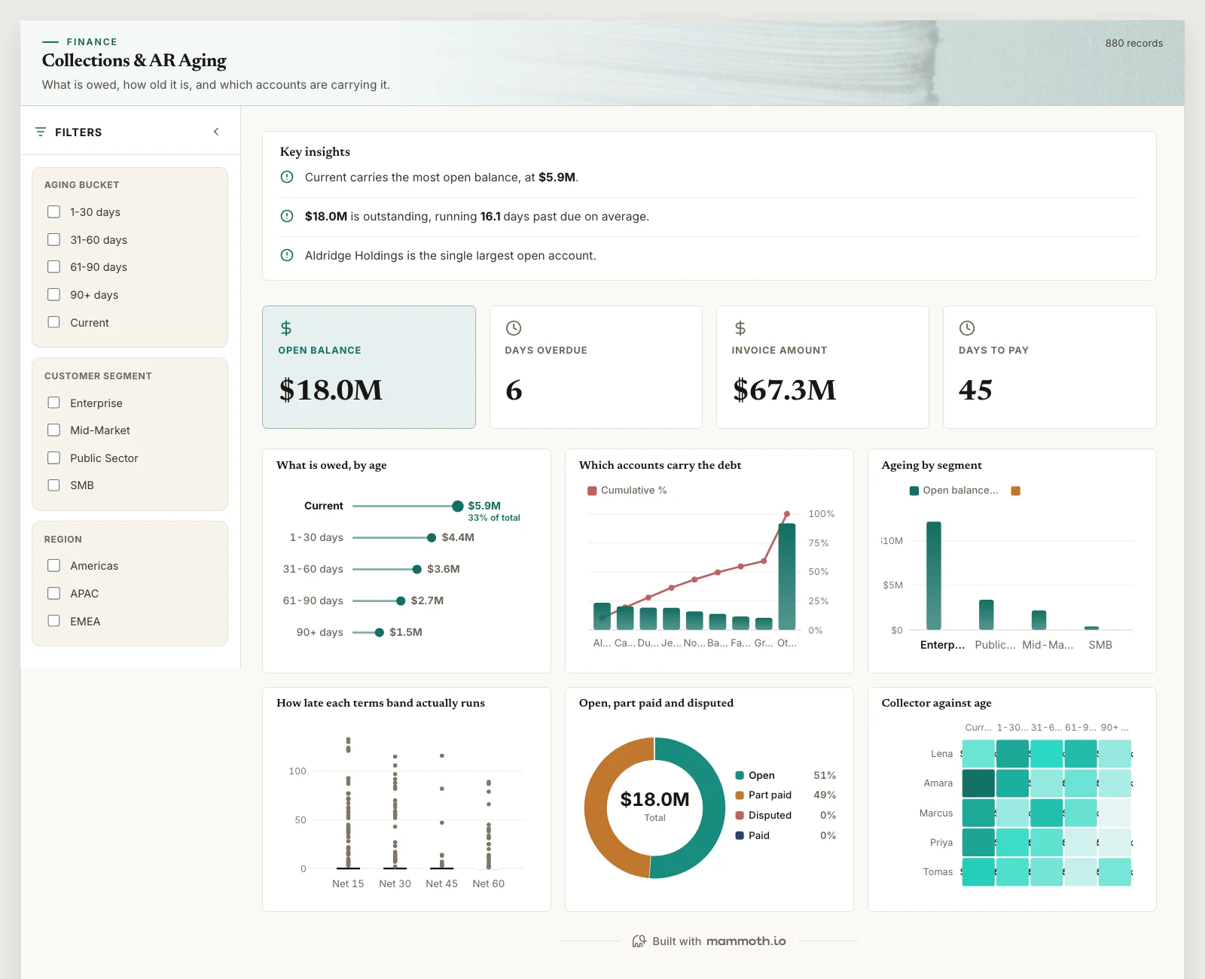Tick the SMB segment checkbox
The image size is (1205, 979).
coord(53,485)
